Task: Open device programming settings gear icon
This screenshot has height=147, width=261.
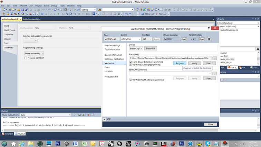Action: click(x=209, y=39)
